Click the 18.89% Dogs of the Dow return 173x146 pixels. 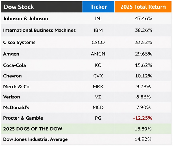pyautogui.click(x=143, y=128)
